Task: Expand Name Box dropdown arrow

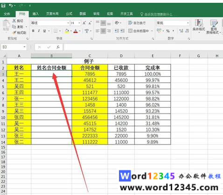Action: 24,47
